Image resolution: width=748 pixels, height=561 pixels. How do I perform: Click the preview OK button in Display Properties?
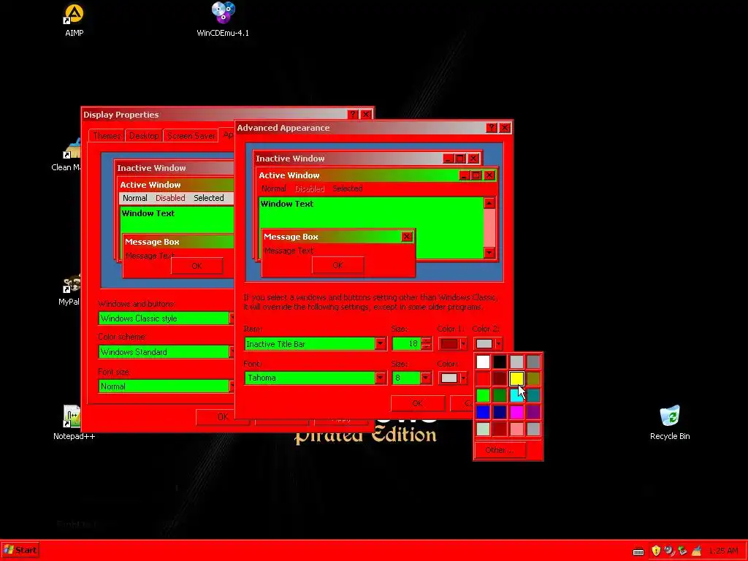[x=196, y=266]
